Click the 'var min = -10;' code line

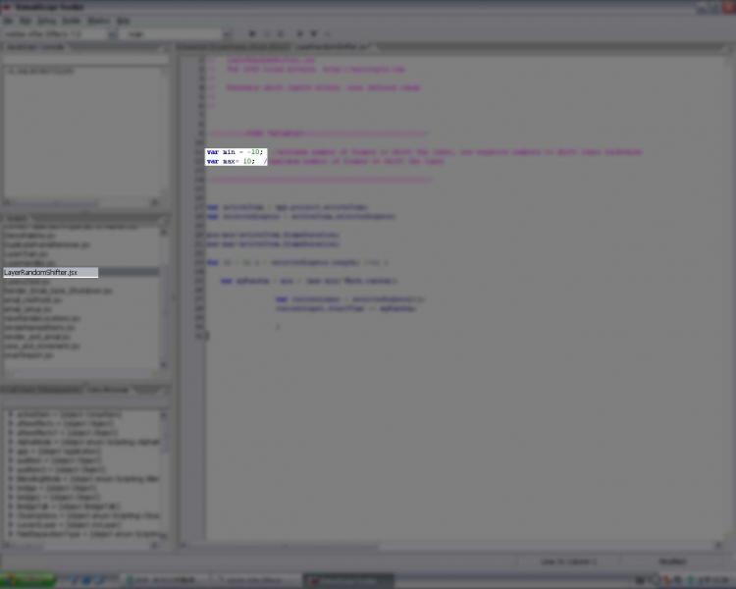pyautogui.click(x=236, y=152)
